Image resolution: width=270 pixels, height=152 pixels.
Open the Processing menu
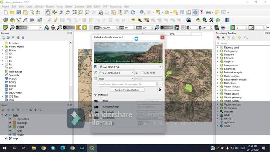[x=115, y=7]
